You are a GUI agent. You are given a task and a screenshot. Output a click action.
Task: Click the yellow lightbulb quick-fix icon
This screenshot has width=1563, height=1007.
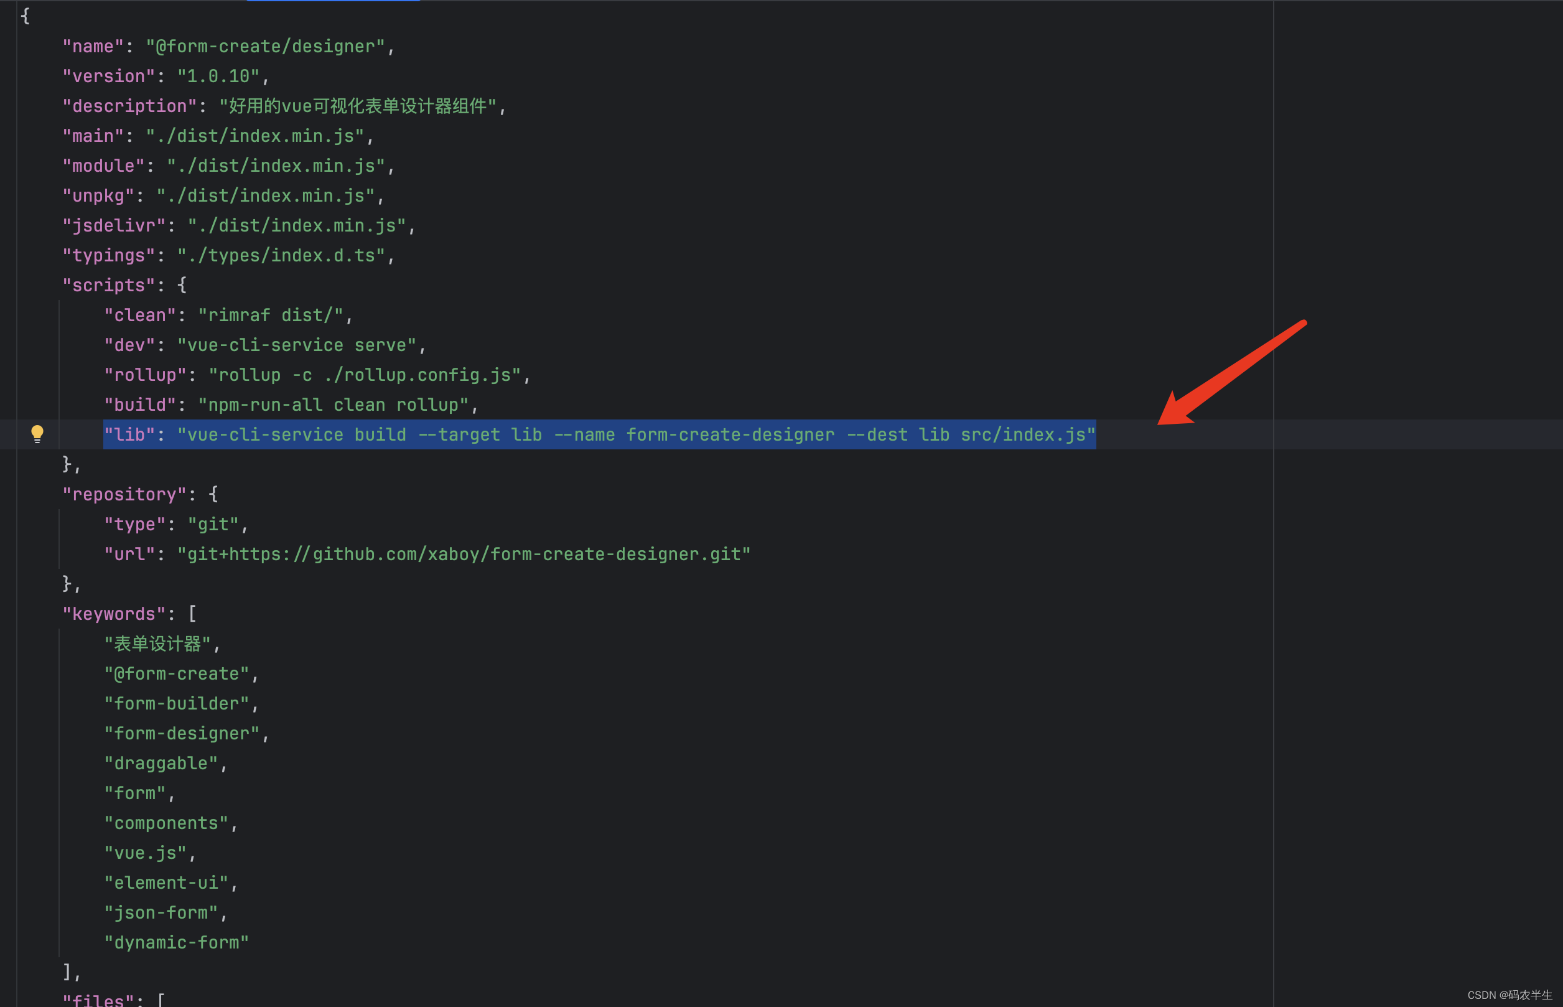coord(37,434)
